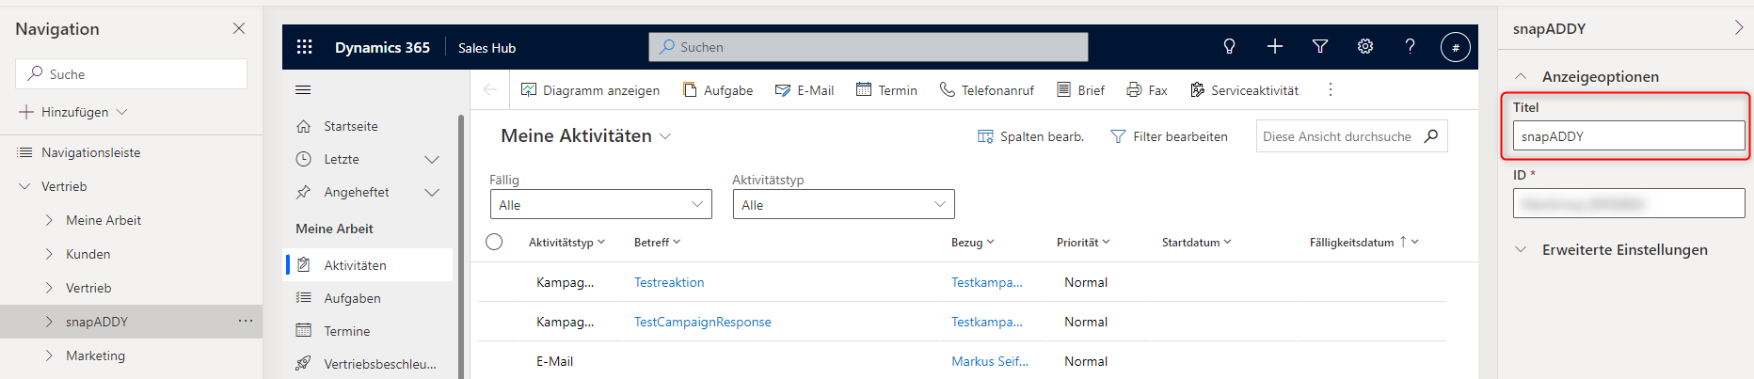Open the Aktivitätstyp filter dropdown
This screenshot has height=379, width=1754.
click(843, 204)
